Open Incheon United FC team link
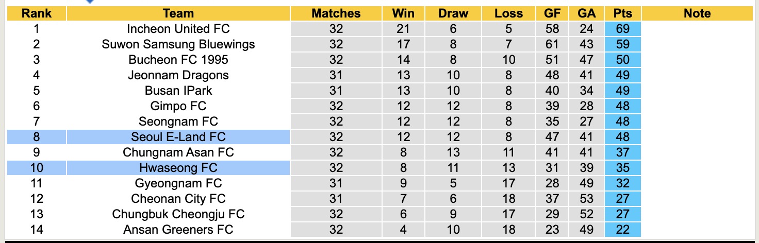 coord(178,29)
